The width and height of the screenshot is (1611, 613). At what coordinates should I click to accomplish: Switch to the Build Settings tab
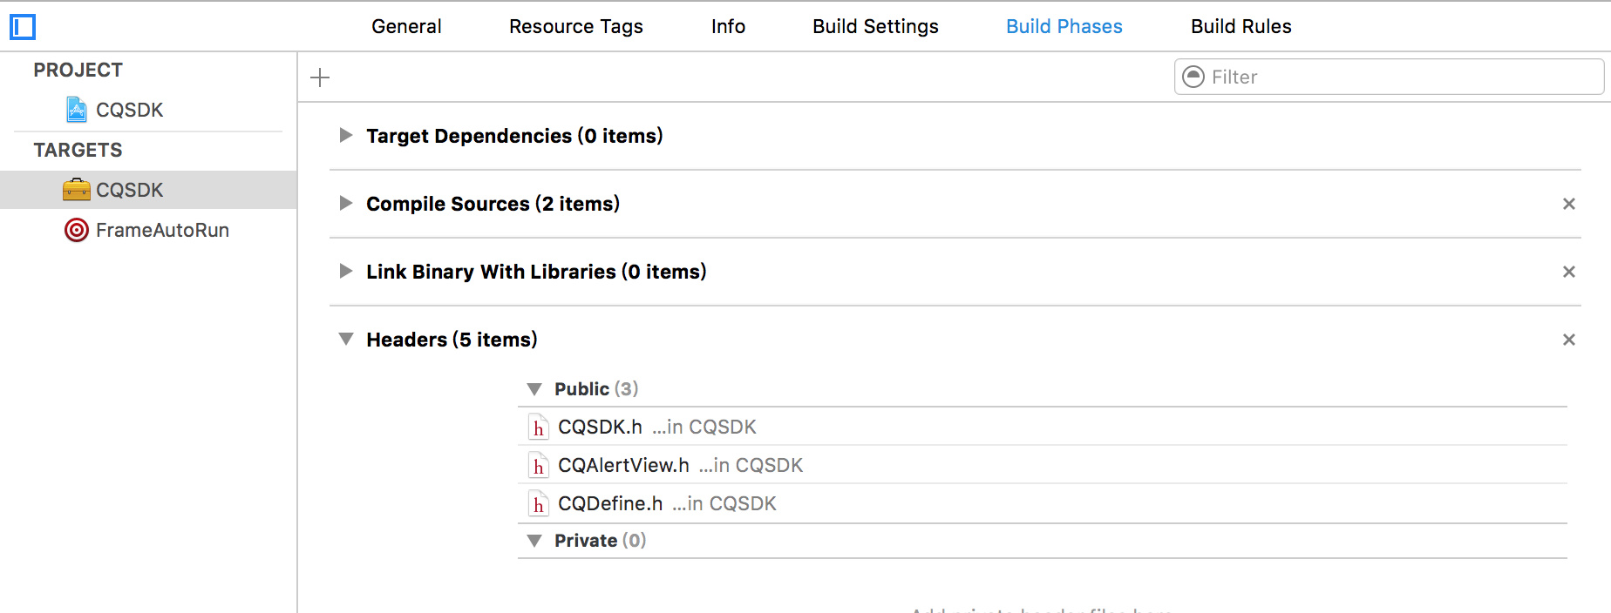coord(875,27)
